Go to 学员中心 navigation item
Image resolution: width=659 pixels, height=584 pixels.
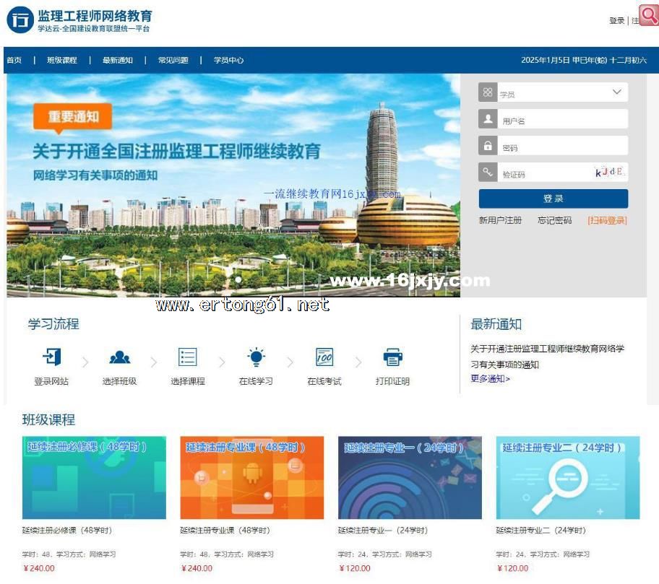(x=228, y=61)
